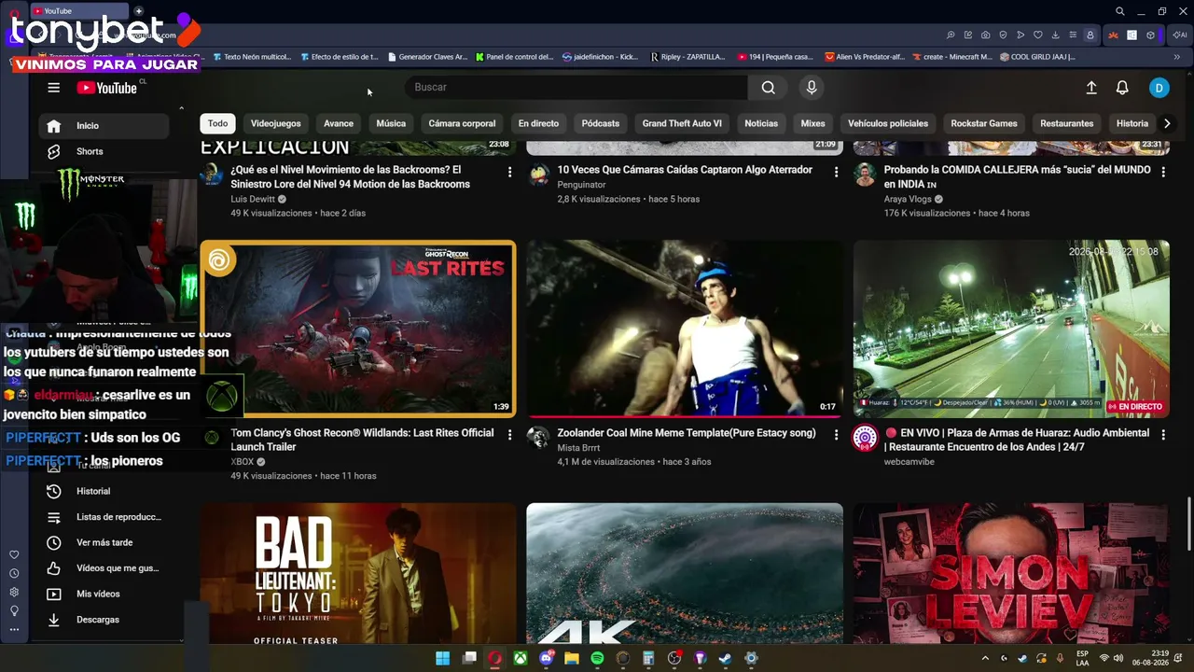Open Ver más tarde in the sidebar
This screenshot has width=1194, height=672.
[x=104, y=542]
